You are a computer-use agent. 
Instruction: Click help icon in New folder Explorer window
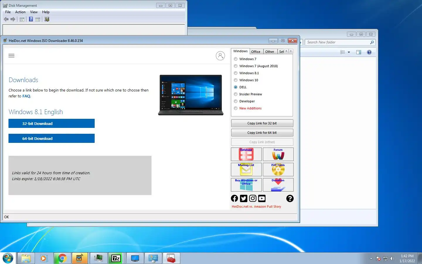369,52
